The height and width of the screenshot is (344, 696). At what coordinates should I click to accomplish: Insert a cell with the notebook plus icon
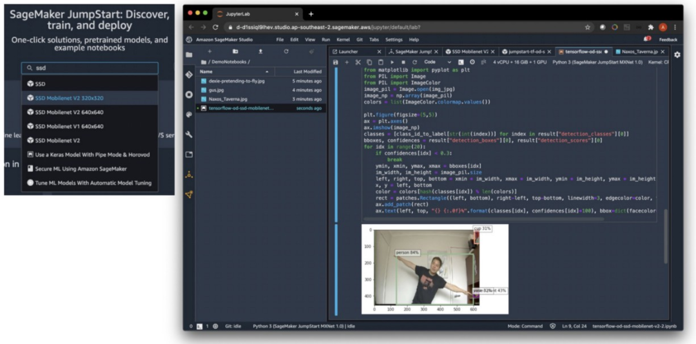[x=347, y=62]
